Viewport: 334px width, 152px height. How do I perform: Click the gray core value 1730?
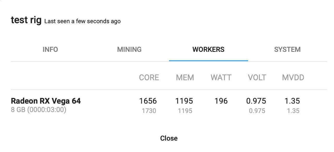[149, 111]
